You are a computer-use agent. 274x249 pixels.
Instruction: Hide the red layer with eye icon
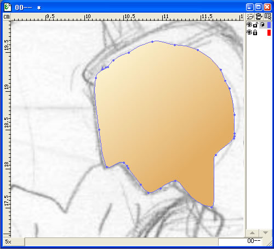point(249,32)
